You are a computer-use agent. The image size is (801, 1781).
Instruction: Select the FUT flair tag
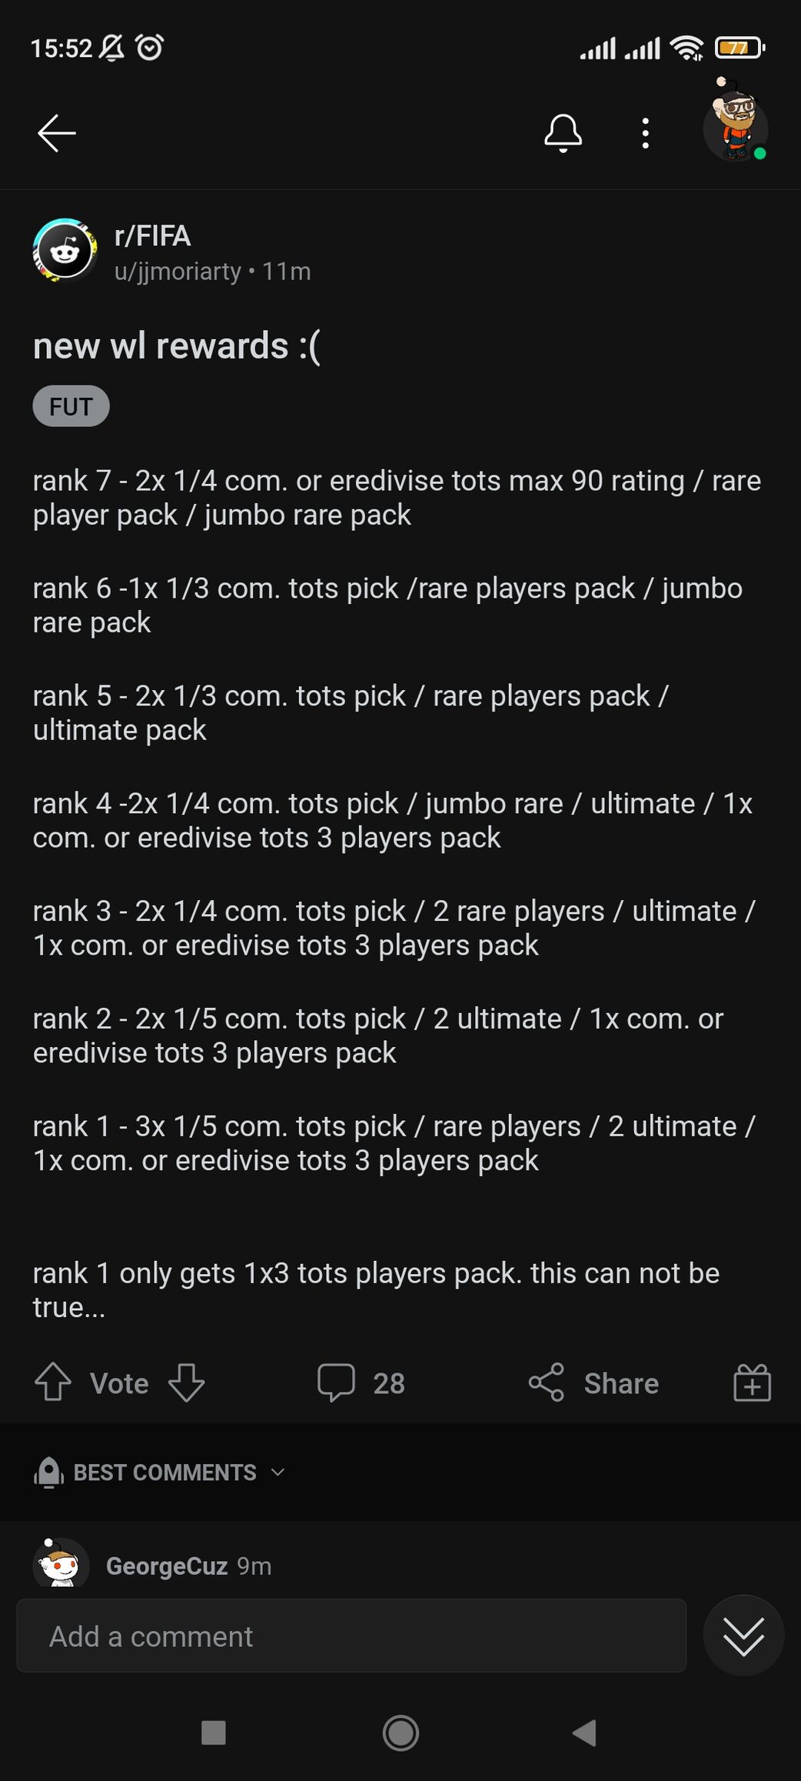click(71, 406)
